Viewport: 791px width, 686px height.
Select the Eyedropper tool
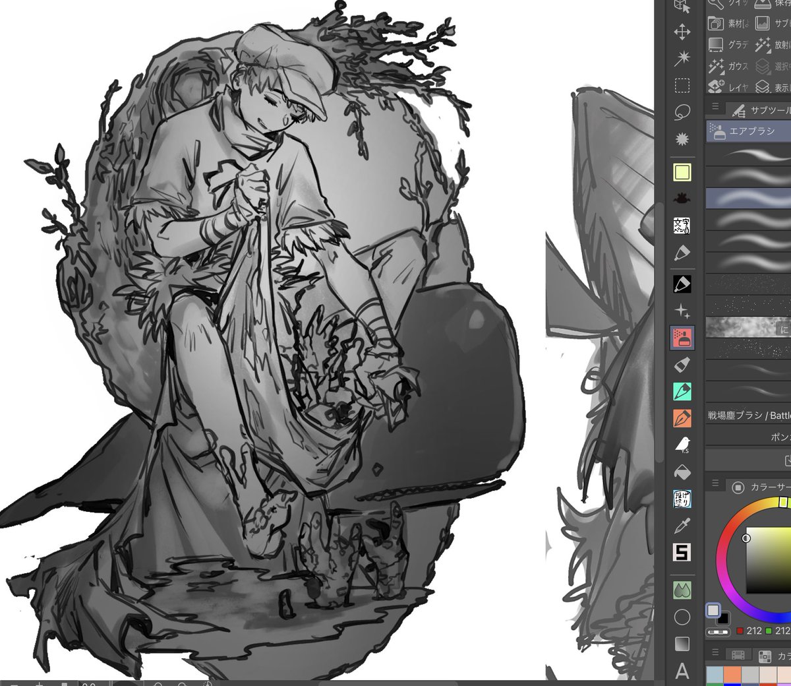coord(682,526)
